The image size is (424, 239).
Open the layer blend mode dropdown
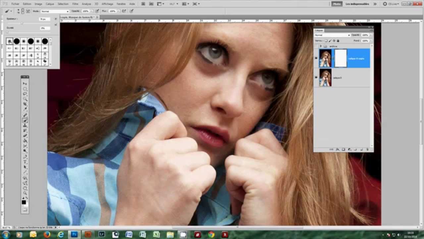(332, 35)
